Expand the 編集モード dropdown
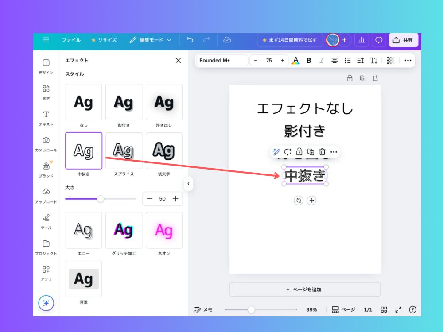The image size is (443, 332). pos(151,40)
